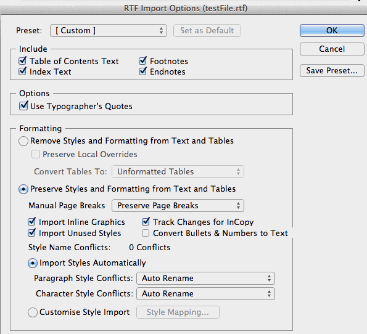
Task: Click Save Preset button
Action: coord(332,70)
